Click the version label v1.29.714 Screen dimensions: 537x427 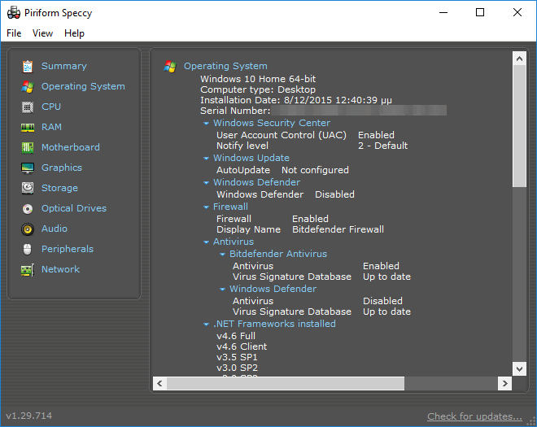coord(29,416)
